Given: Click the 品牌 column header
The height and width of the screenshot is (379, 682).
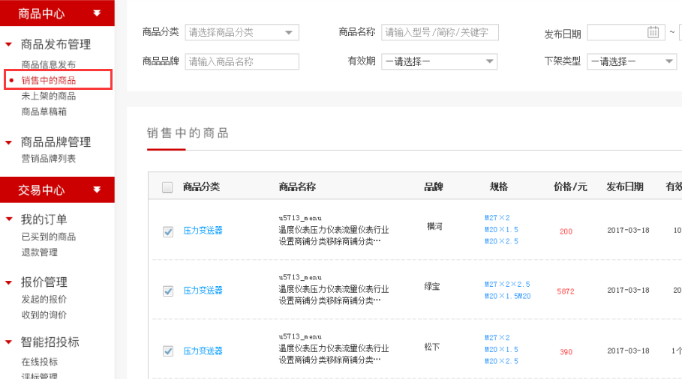Looking at the screenshot, I should [433, 187].
